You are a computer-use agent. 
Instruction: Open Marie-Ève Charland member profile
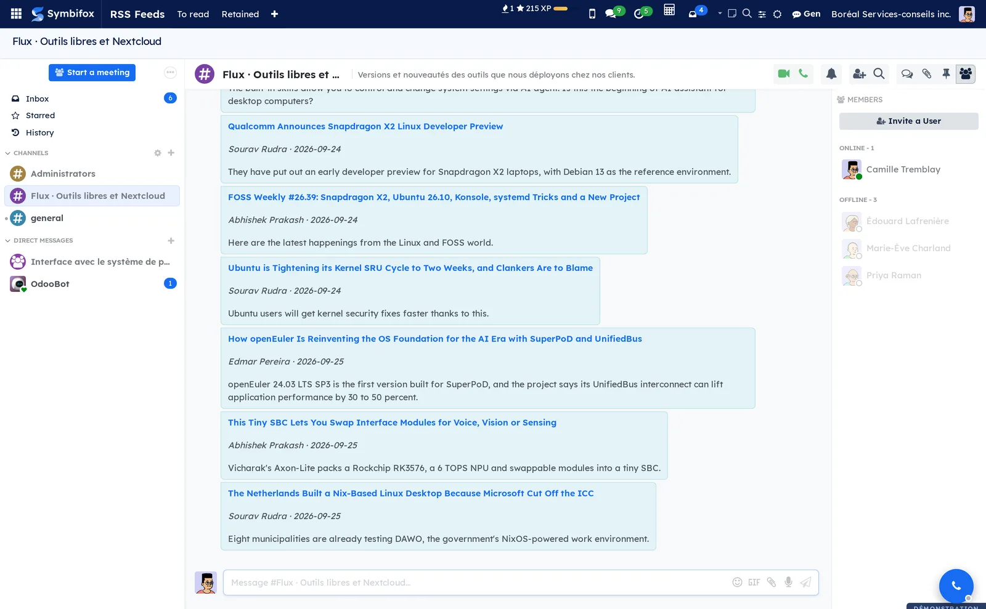point(908,248)
